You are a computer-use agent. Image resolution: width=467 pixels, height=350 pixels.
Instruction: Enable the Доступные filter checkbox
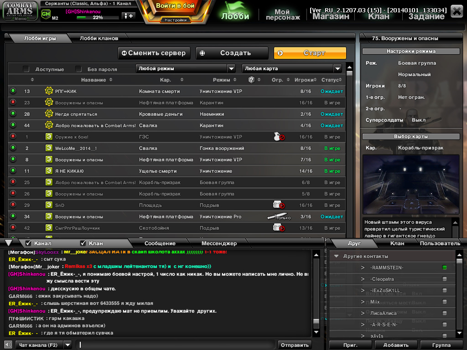(x=26, y=69)
